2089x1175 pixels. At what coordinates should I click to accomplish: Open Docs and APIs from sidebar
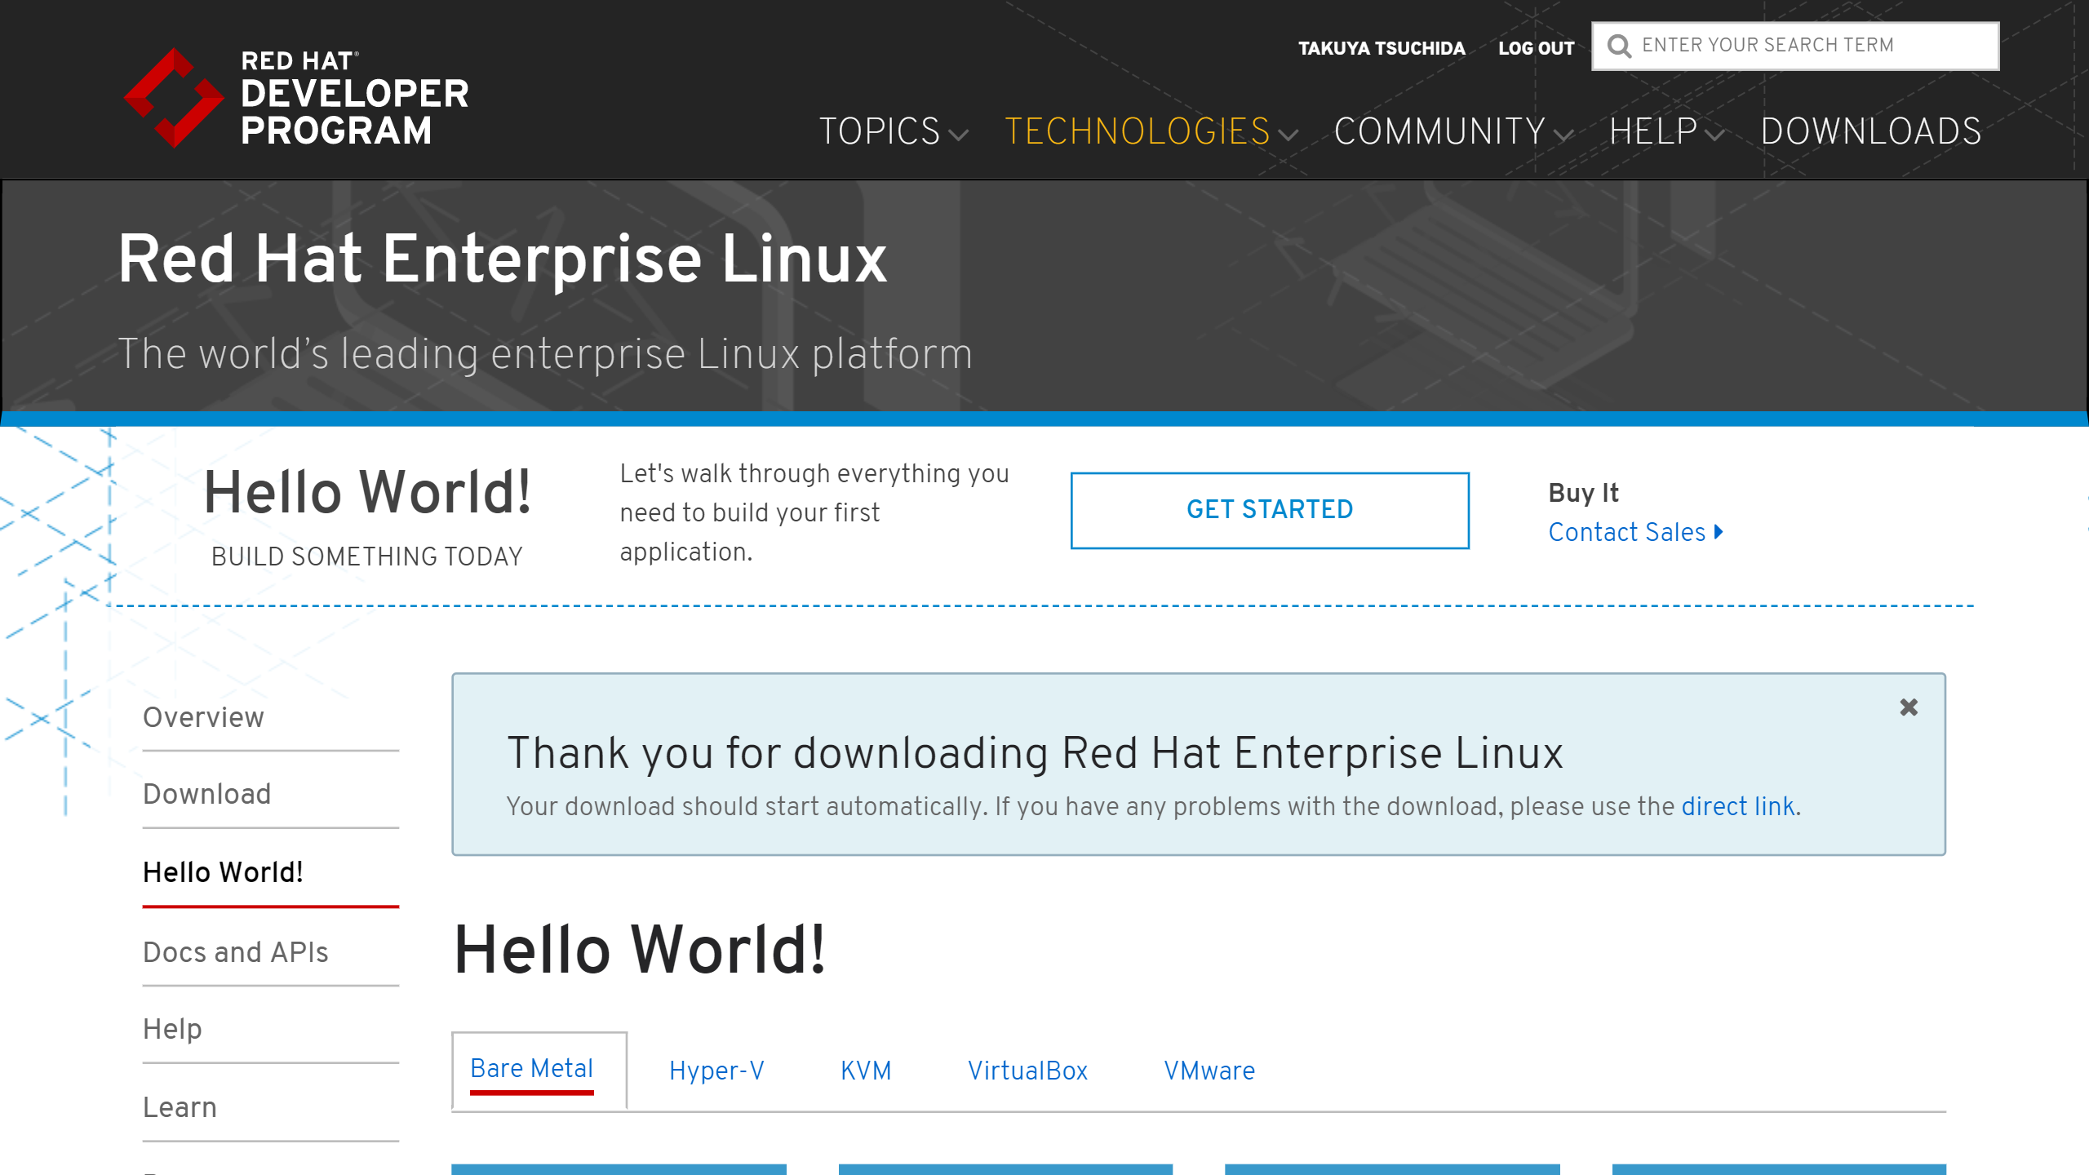tap(235, 951)
